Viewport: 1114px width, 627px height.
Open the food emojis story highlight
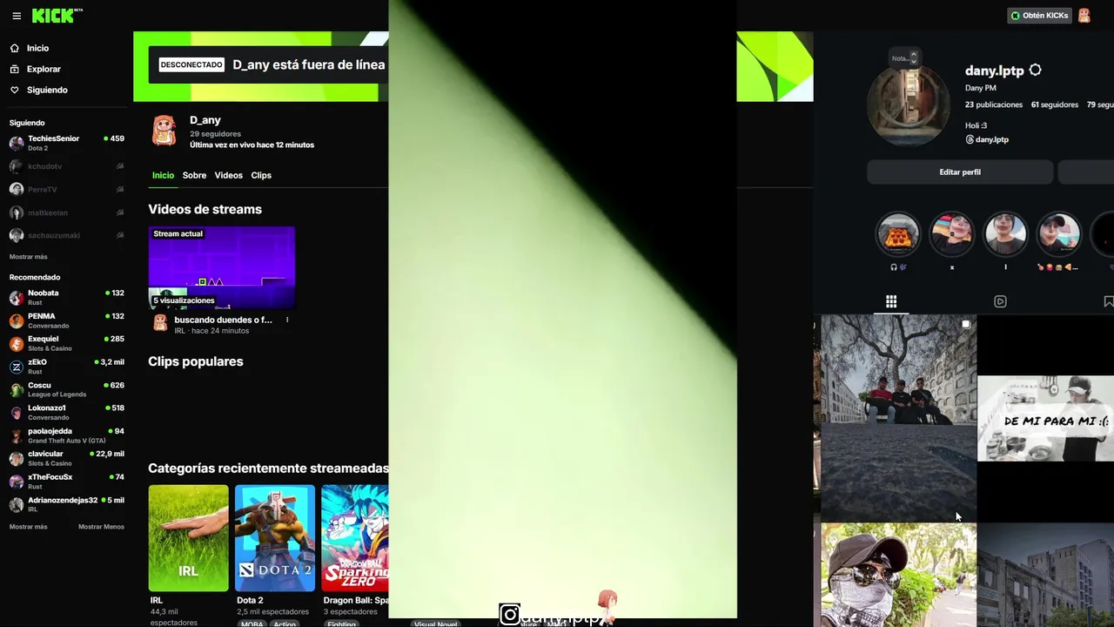pos(1059,235)
